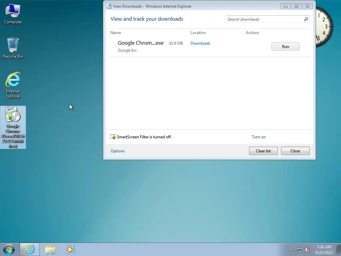Click the Location column header
Viewport: 341px width, 256px height.
click(198, 33)
